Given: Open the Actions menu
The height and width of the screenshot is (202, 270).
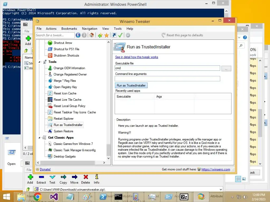Looking at the screenshot, I should point(51,29).
